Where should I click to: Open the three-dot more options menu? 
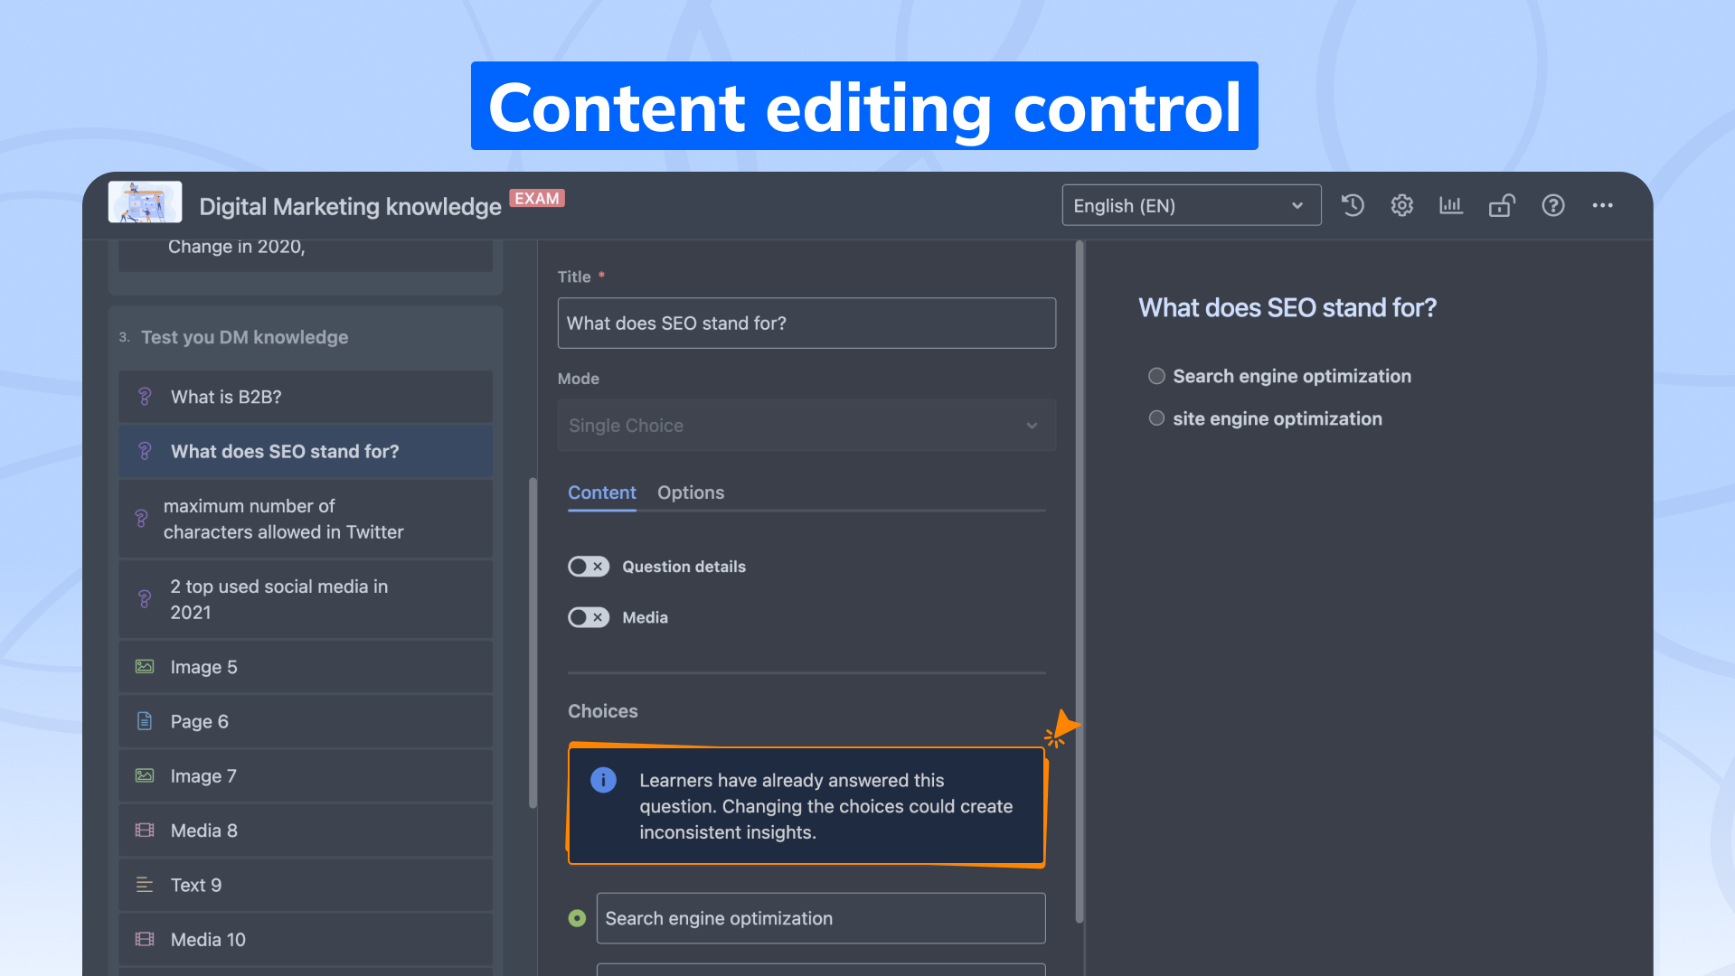1602,206
